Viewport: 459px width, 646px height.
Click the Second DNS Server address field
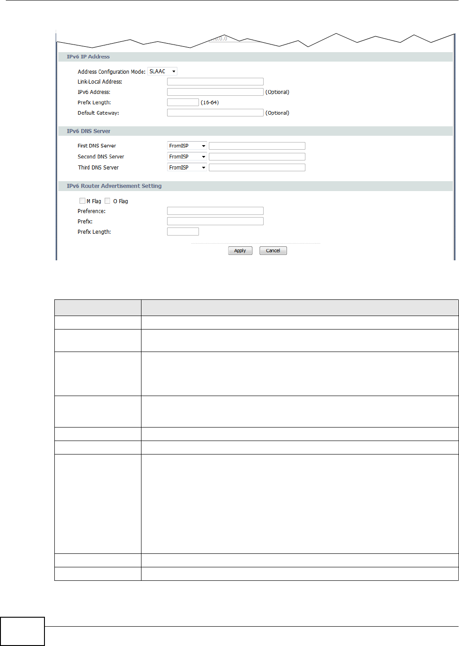pos(257,156)
